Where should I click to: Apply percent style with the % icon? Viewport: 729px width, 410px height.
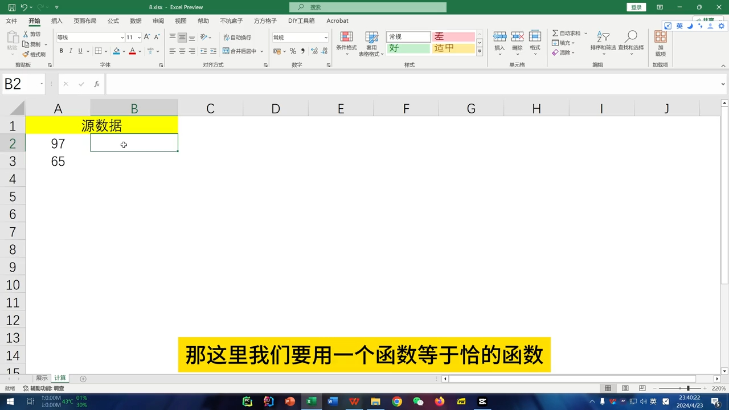coord(293,51)
